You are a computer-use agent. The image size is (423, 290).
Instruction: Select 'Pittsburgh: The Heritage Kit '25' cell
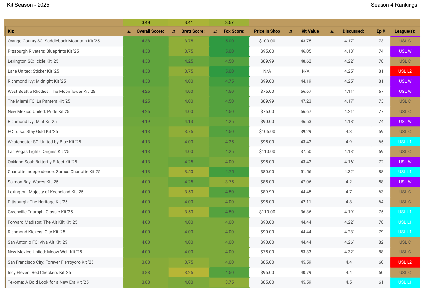coord(65,202)
